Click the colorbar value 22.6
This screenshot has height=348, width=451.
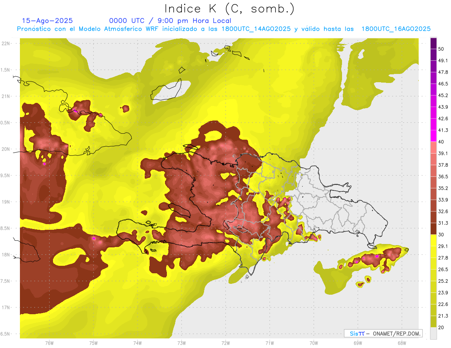[443, 304]
